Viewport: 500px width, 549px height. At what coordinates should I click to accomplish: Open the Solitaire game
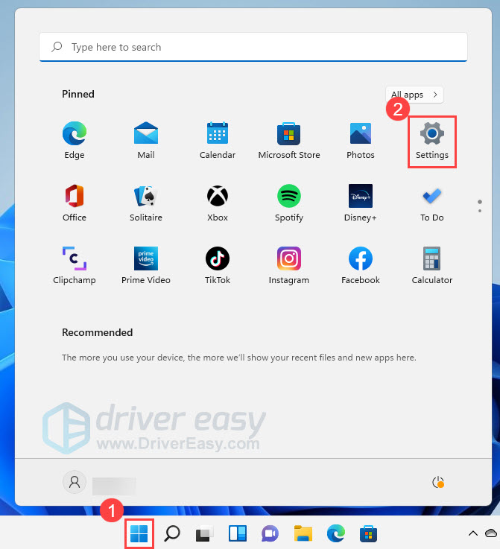click(146, 203)
